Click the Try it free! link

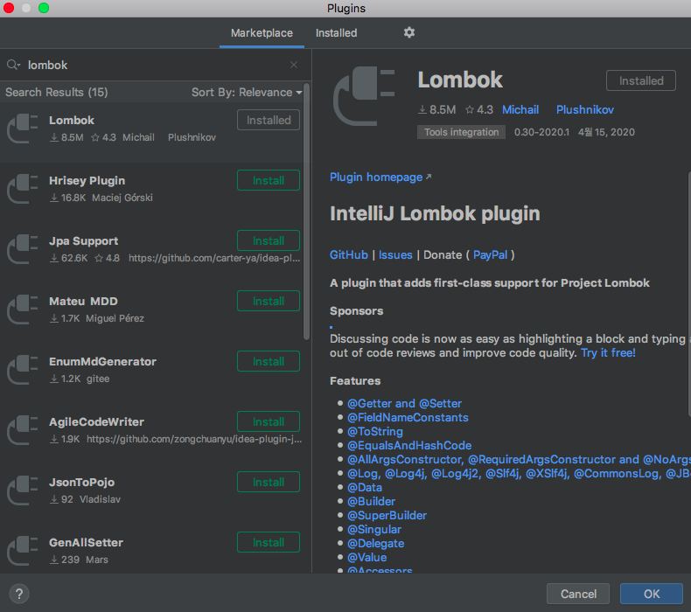608,352
